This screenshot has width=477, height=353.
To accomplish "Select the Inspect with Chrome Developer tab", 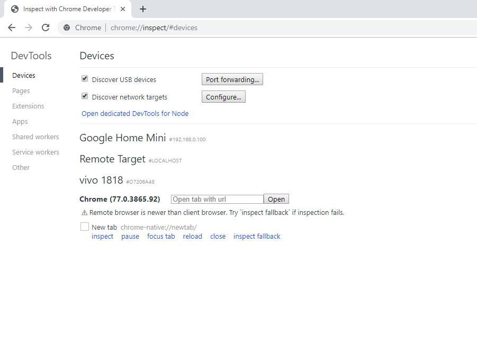I will click(x=67, y=9).
